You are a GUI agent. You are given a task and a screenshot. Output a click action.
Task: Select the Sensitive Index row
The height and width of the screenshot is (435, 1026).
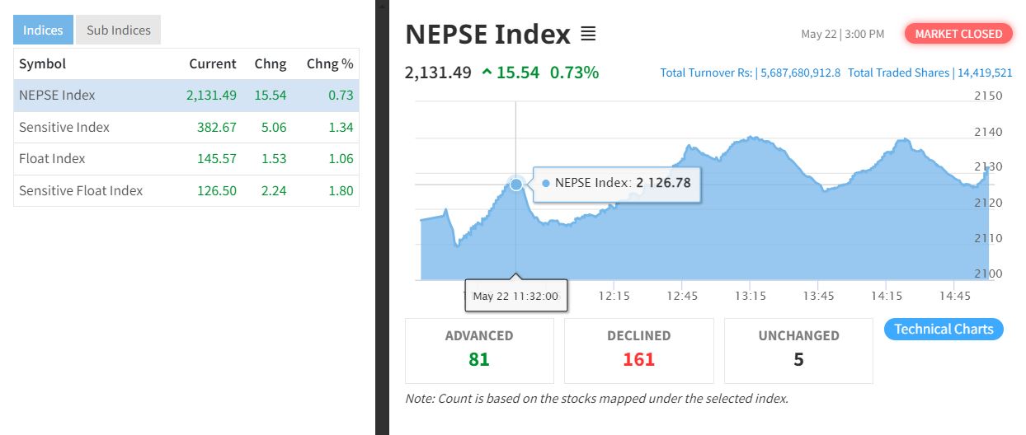(x=186, y=127)
